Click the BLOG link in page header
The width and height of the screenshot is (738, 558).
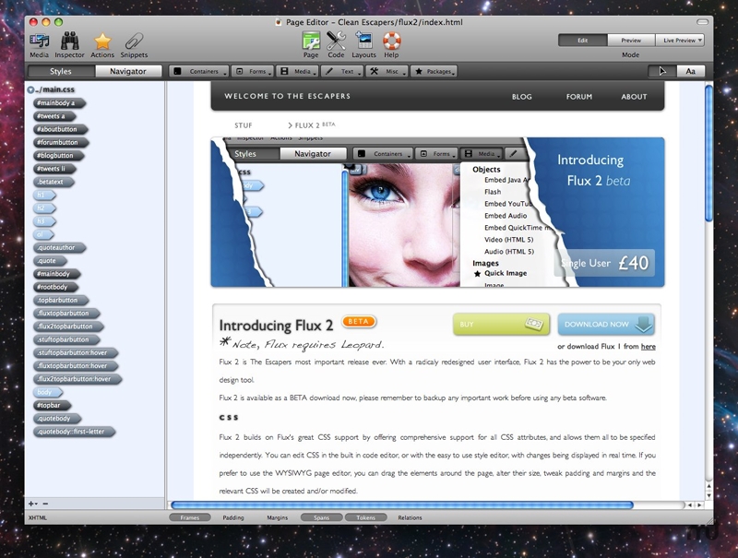(522, 97)
